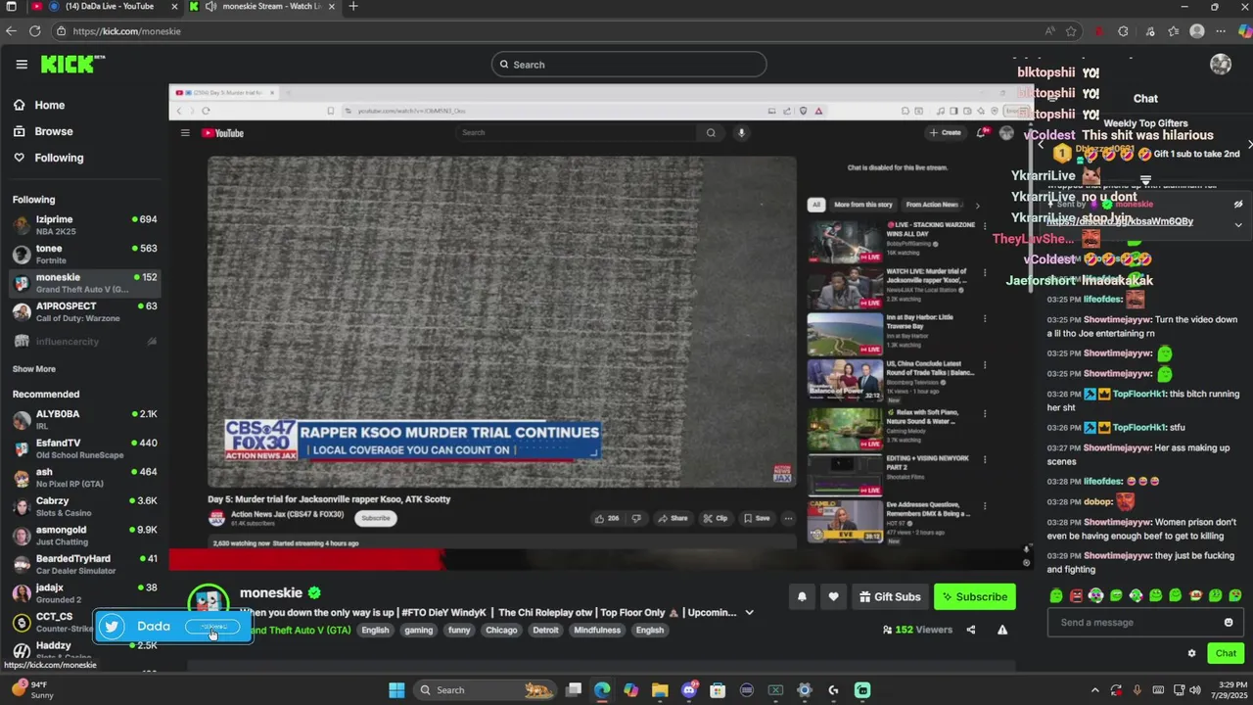Open the Kick hamburger menu

(x=22, y=65)
